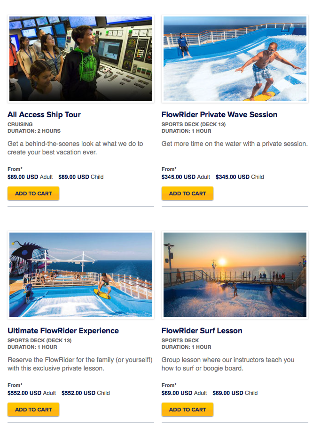Click the group surf lesson description text

point(228,364)
